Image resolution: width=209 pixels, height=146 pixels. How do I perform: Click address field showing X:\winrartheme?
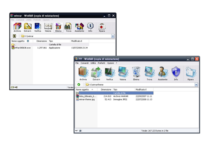point(140,85)
